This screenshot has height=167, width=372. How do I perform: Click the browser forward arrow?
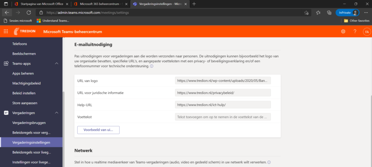point(18,13)
